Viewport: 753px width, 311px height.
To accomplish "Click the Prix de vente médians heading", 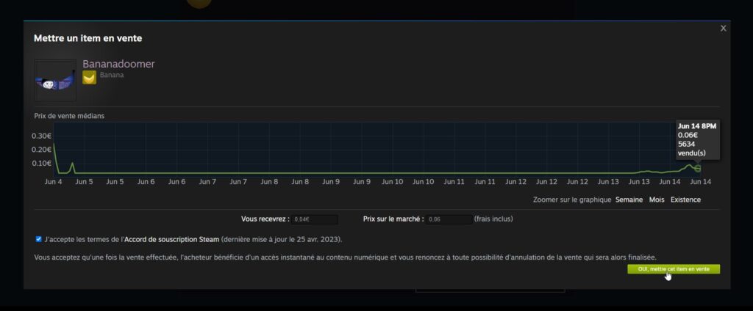I will click(69, 116).
